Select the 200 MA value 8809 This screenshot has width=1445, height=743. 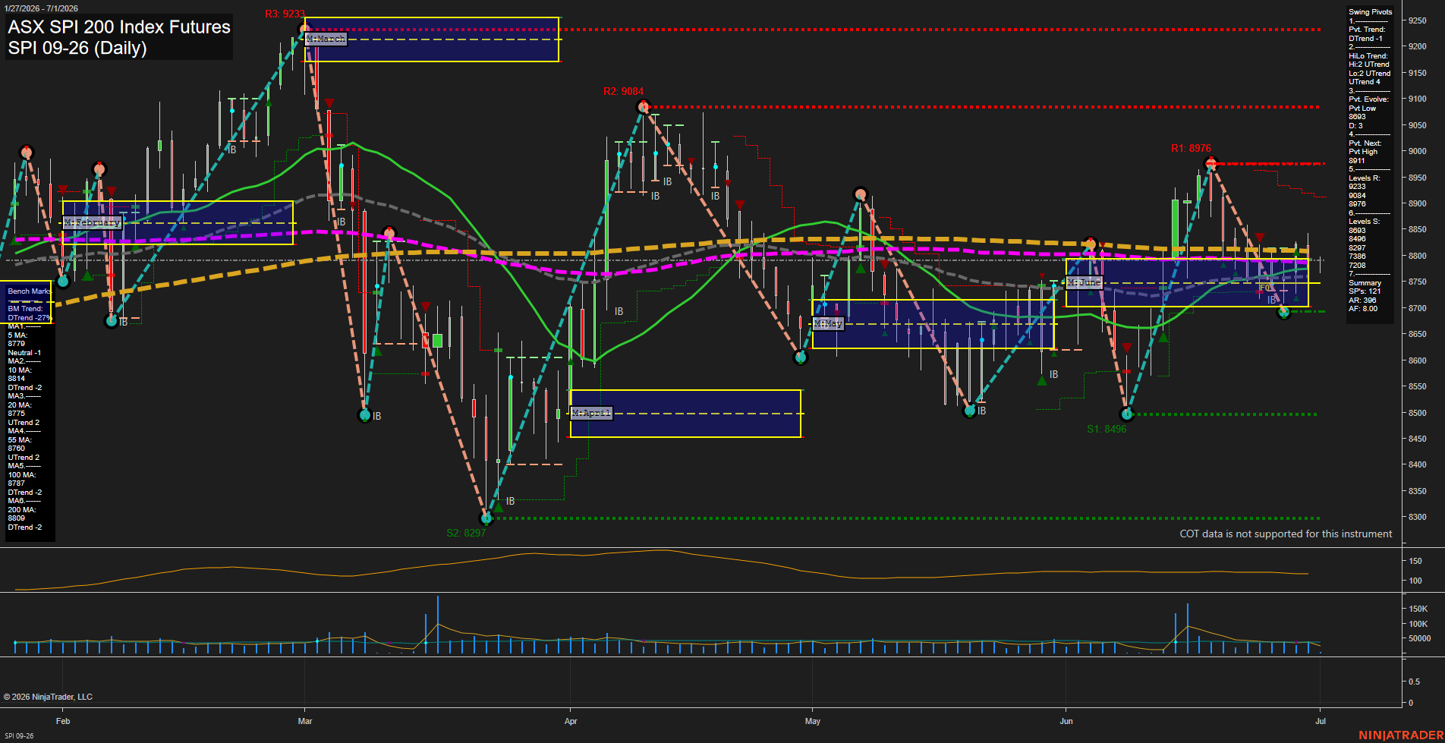tap(17, 518)
